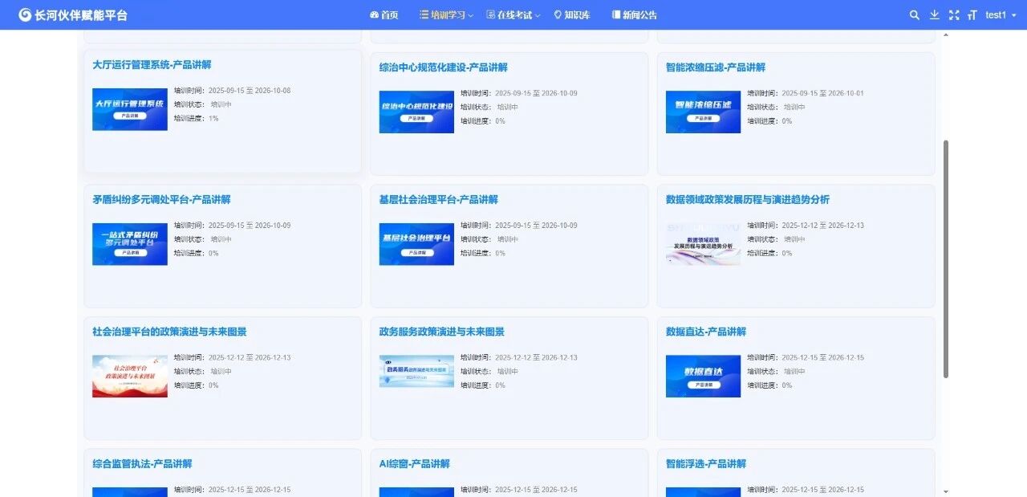Click the scrollbar down arrow

945,491
